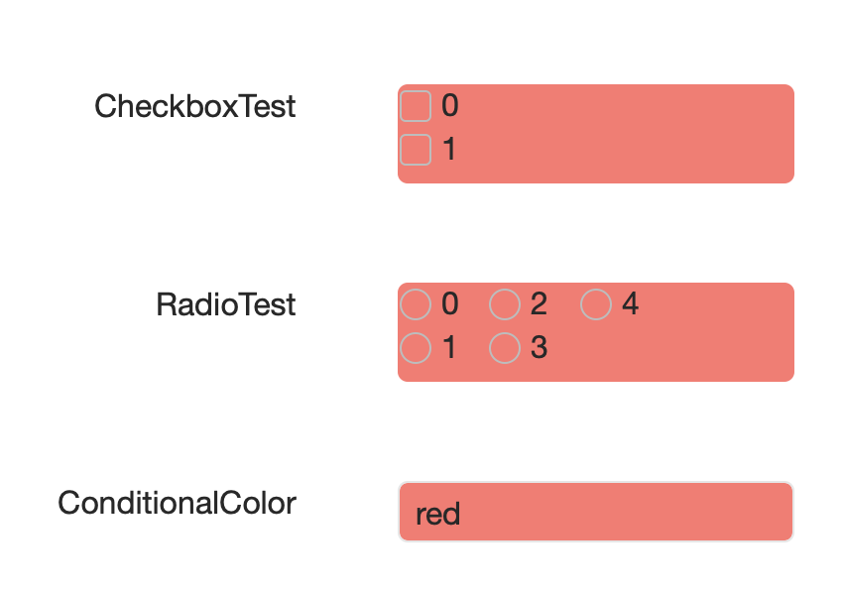Check the checkbox labeled 1
843x595 pixels.
(x=416, y=150)
